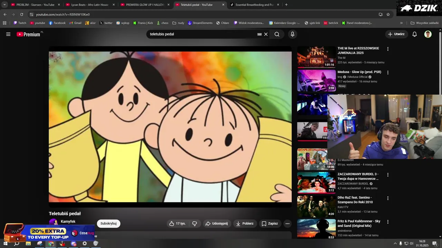Open the Kamyfek channel name link

pyautogui.click(x=68, y=221)
